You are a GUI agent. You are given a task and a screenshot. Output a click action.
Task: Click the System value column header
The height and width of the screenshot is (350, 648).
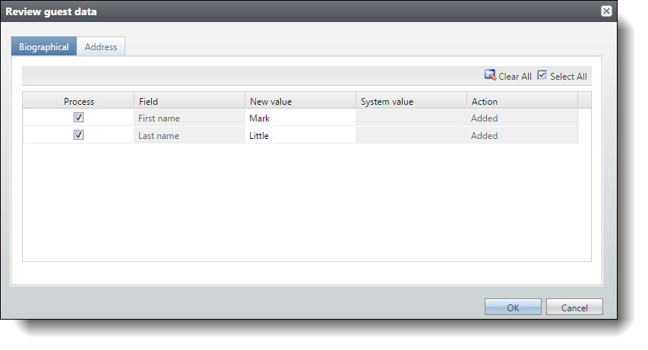point(411,101)
